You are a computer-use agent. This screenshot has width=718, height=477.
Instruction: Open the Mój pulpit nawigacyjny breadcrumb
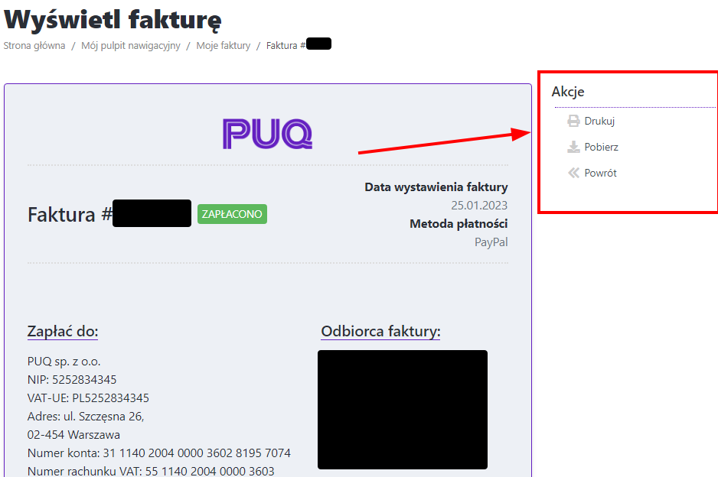(130, 46)
